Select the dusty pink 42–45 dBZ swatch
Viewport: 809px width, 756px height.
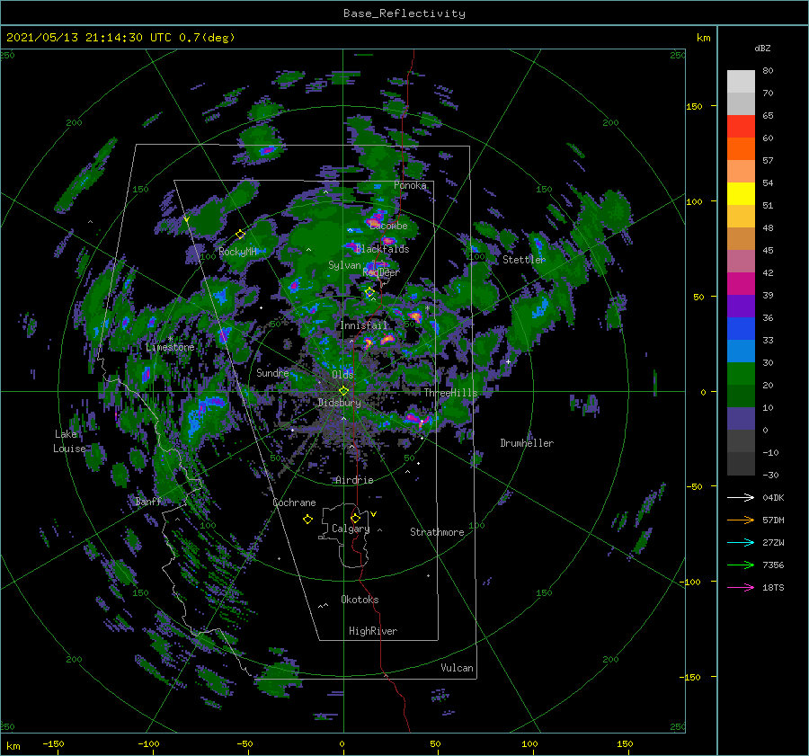(x=741, y=261)
